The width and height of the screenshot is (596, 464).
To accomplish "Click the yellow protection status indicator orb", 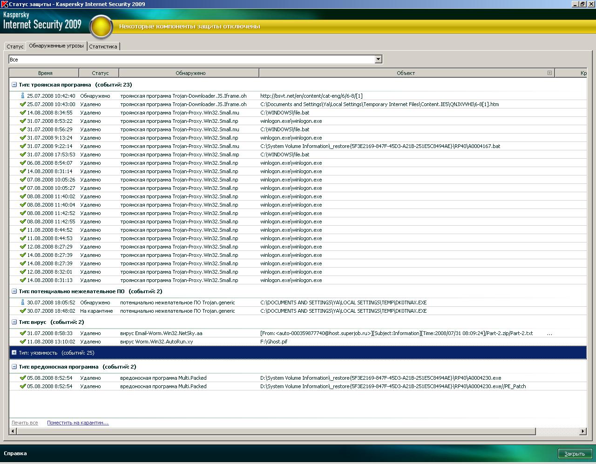I will 101,27.
